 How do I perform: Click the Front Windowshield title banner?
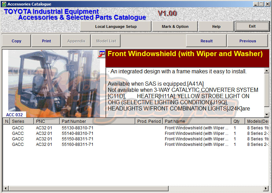pos(188,58)
